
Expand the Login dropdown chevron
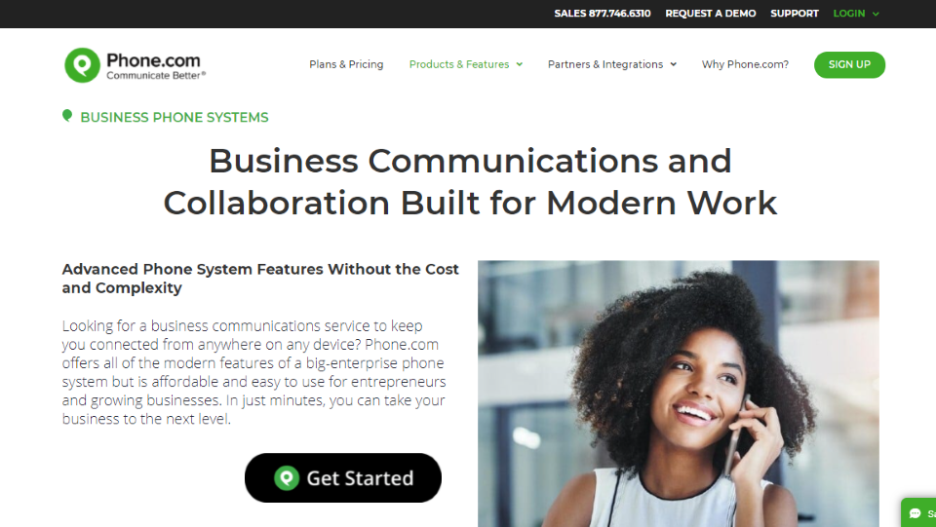(876, 14)
